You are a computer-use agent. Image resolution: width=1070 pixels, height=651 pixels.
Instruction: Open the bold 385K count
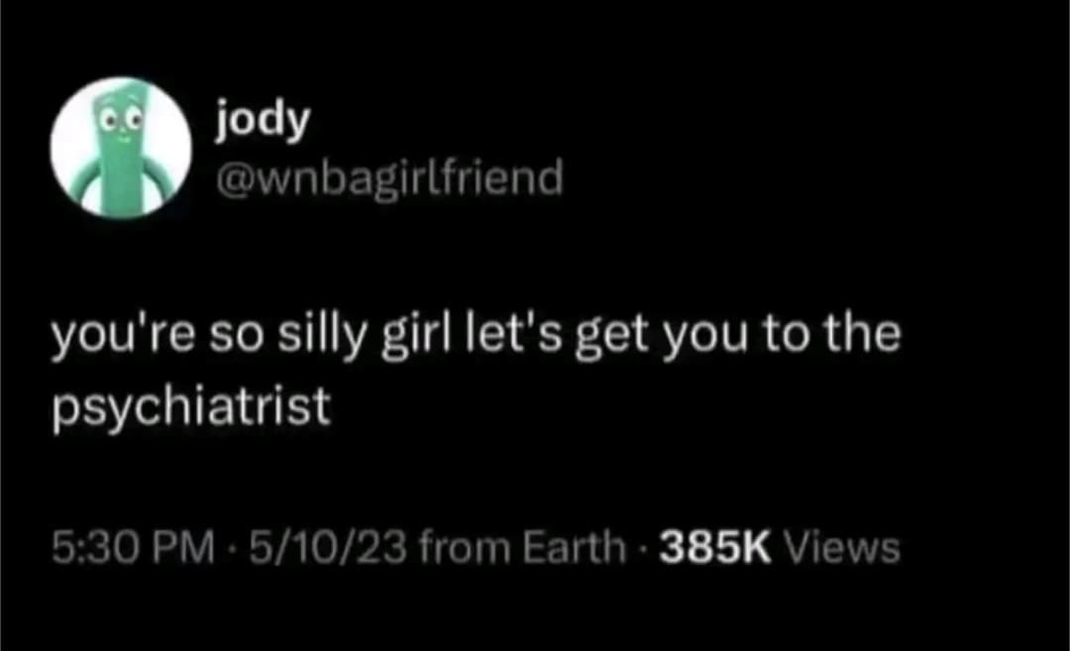[x=715, y=548]
